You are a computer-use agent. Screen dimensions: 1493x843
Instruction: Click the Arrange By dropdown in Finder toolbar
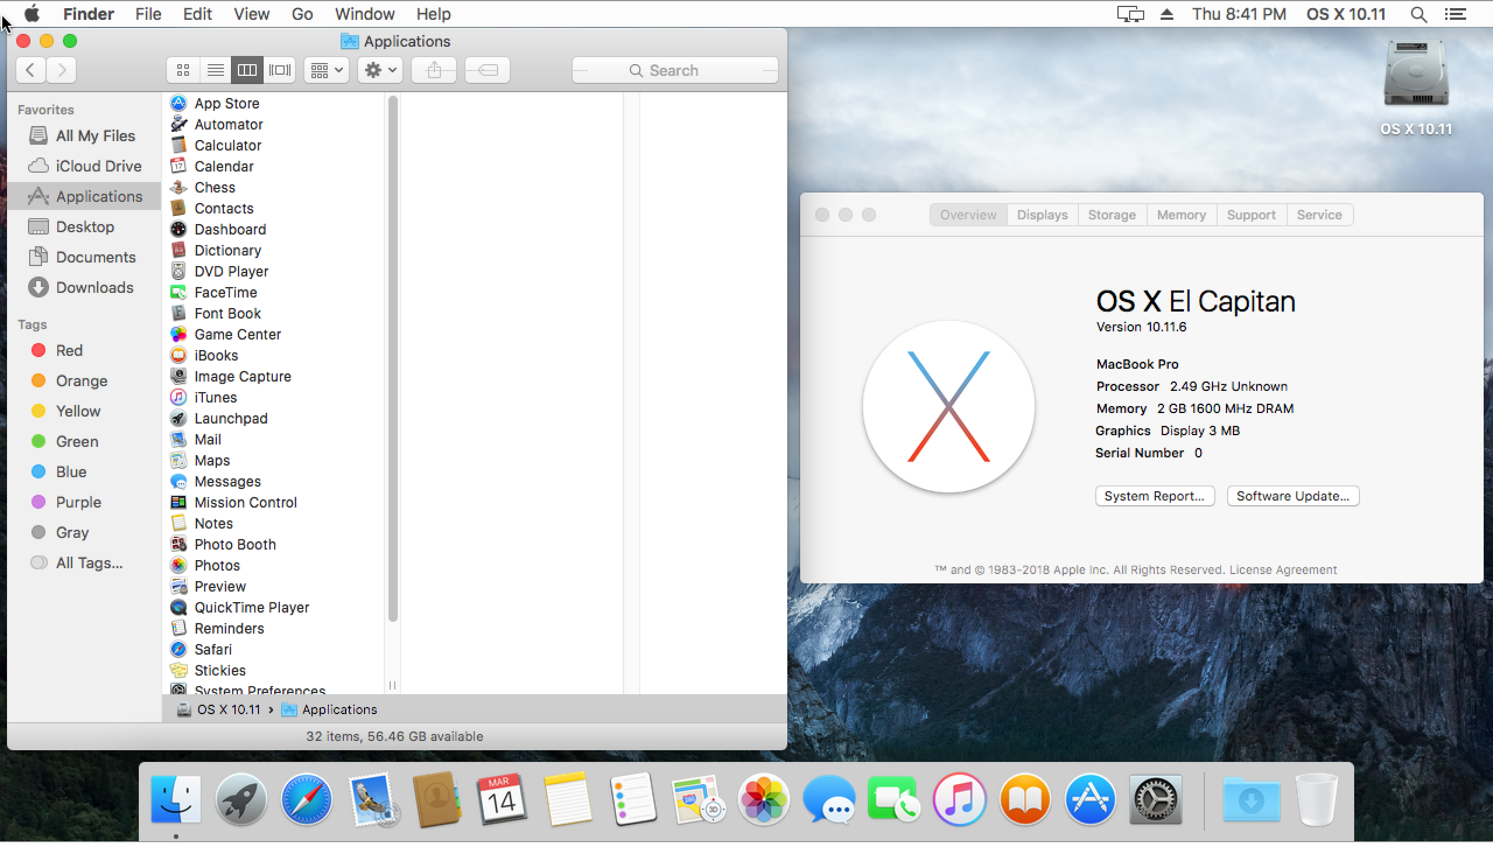(x=326, y=69)
